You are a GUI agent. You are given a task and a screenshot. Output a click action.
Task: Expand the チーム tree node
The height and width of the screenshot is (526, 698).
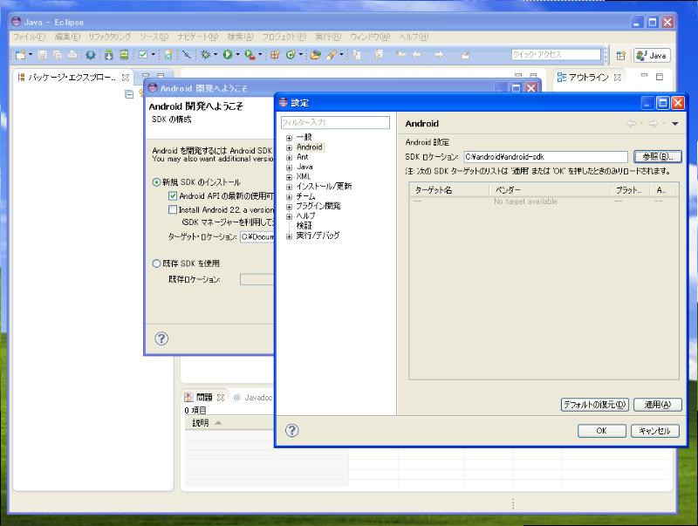tap(290, 196)
